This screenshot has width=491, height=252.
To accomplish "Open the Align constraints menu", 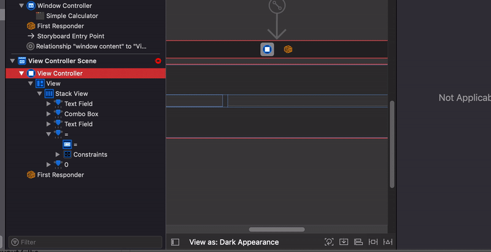I will click(358, 242).
